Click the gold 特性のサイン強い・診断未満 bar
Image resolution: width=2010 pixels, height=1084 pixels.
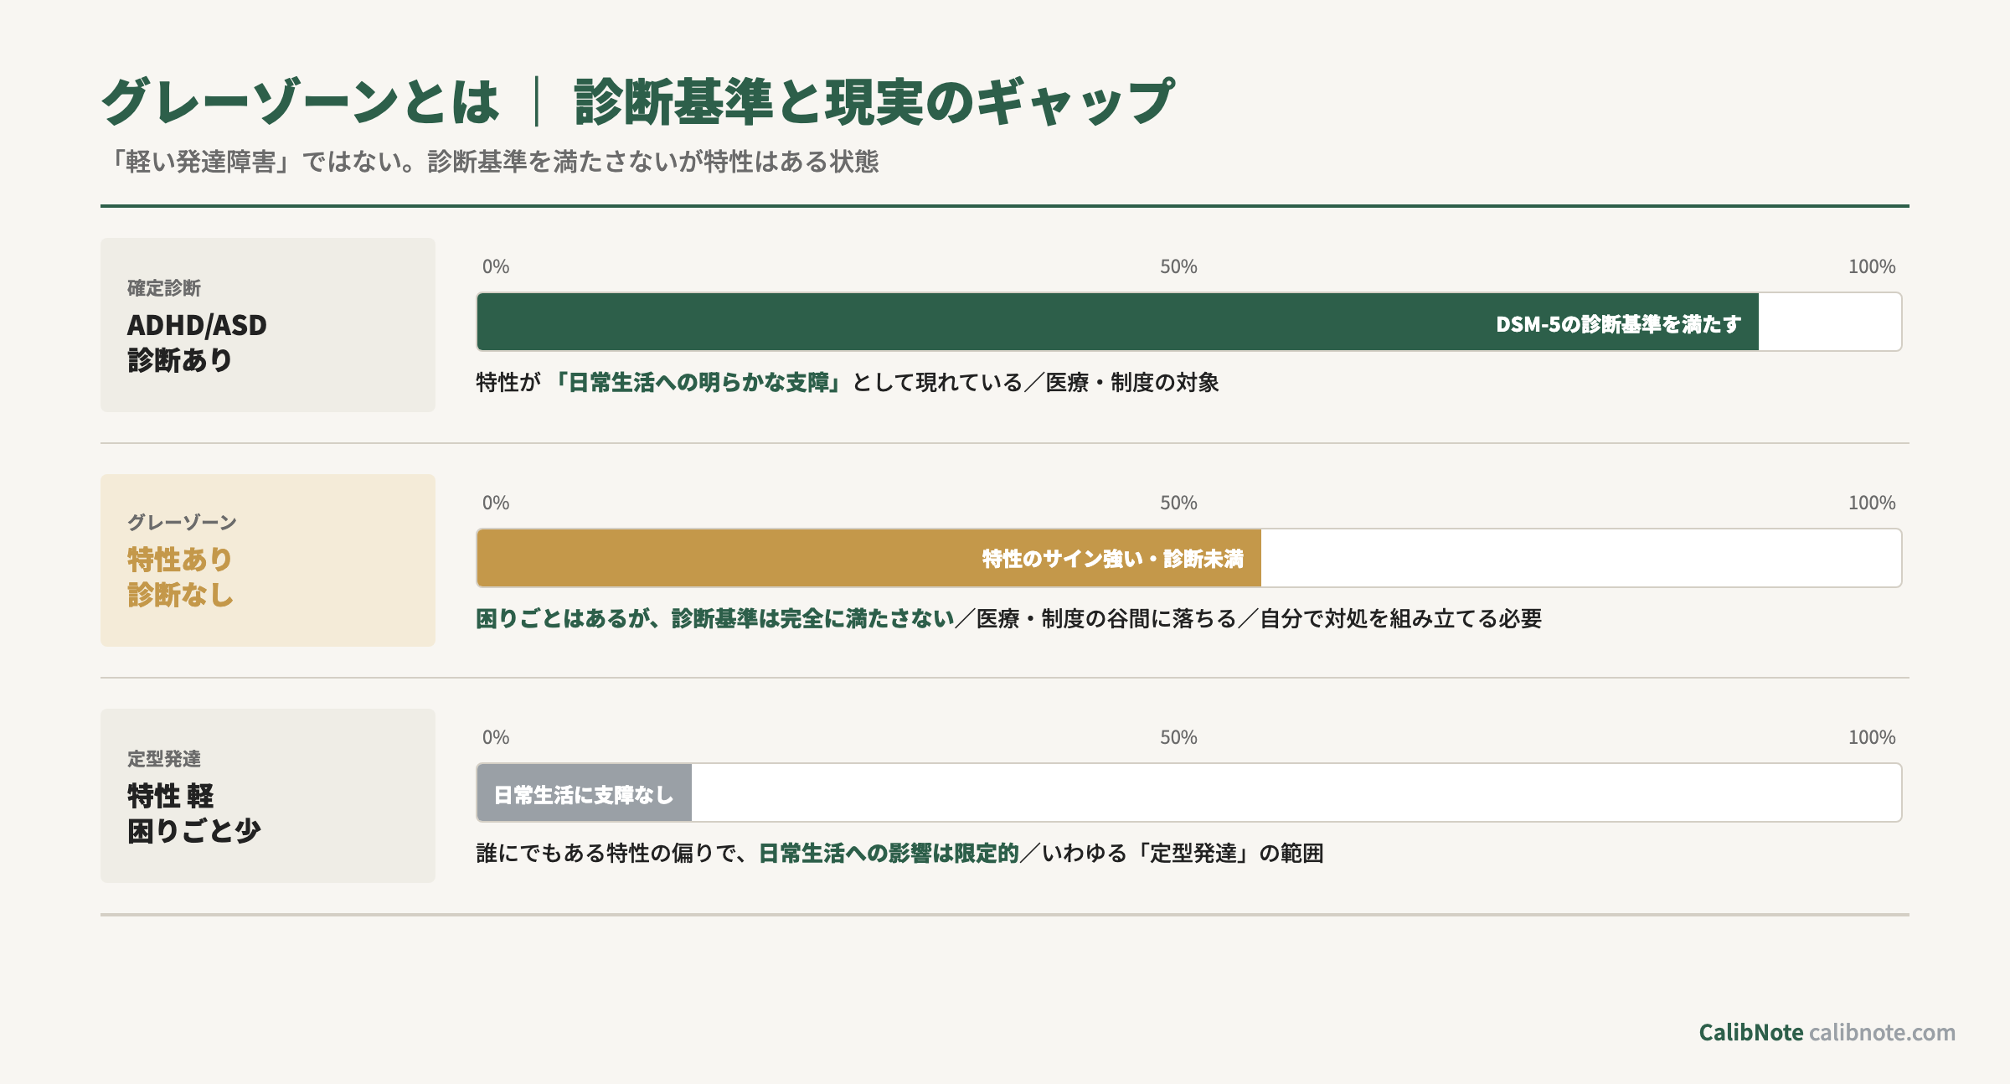point(868,558)
